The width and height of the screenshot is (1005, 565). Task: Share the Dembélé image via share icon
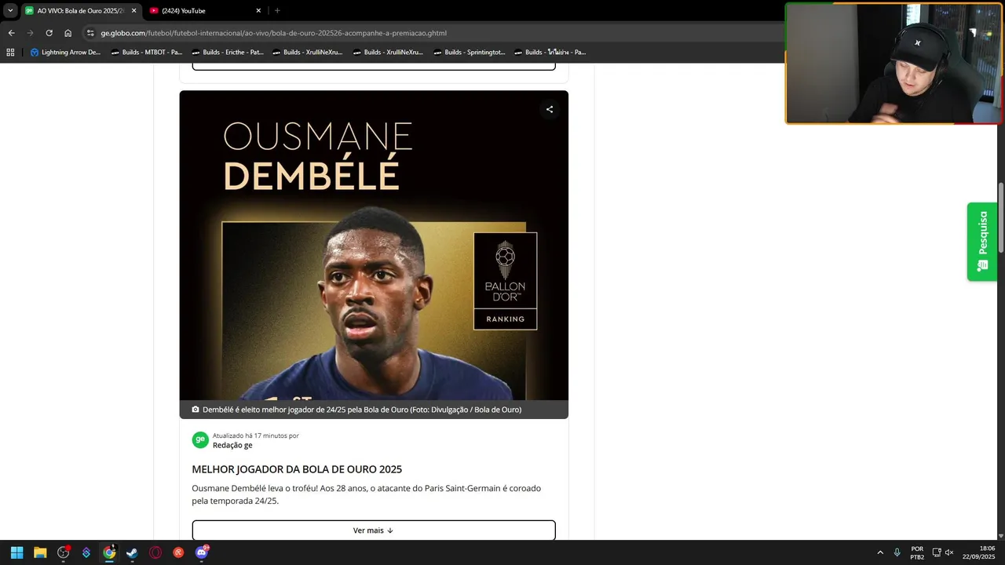pyautogui.click(x=550, y=110)
